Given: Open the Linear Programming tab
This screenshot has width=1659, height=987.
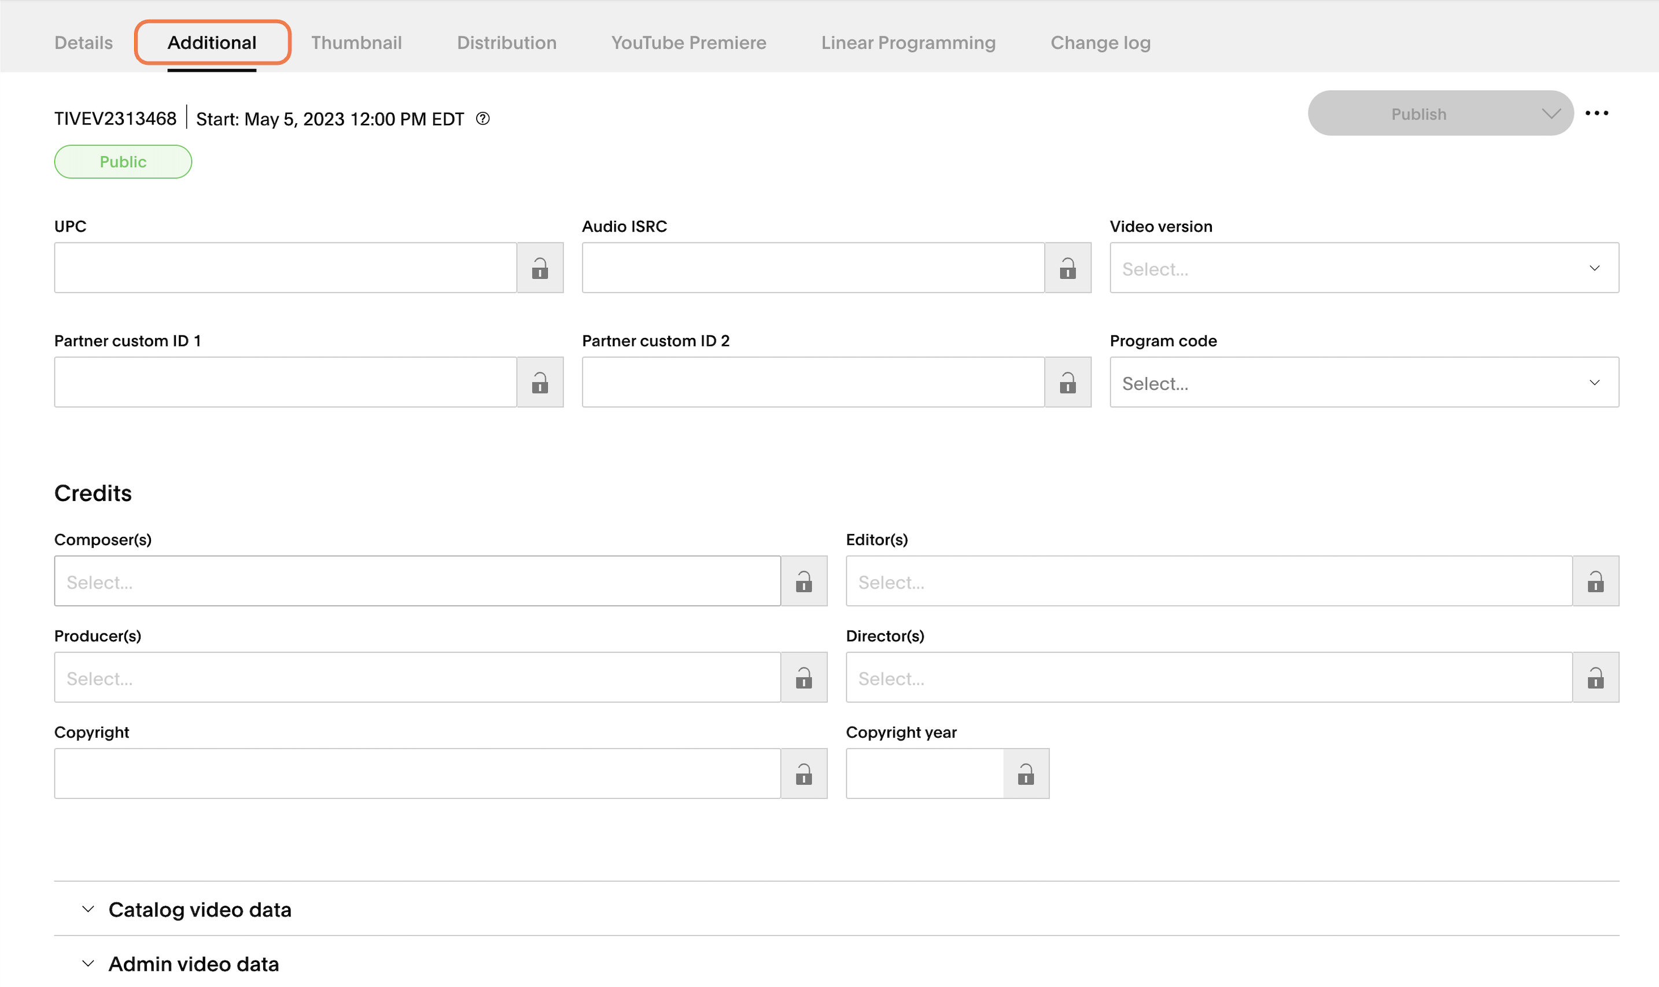Looking at the screenshot, I should [908, 43].
